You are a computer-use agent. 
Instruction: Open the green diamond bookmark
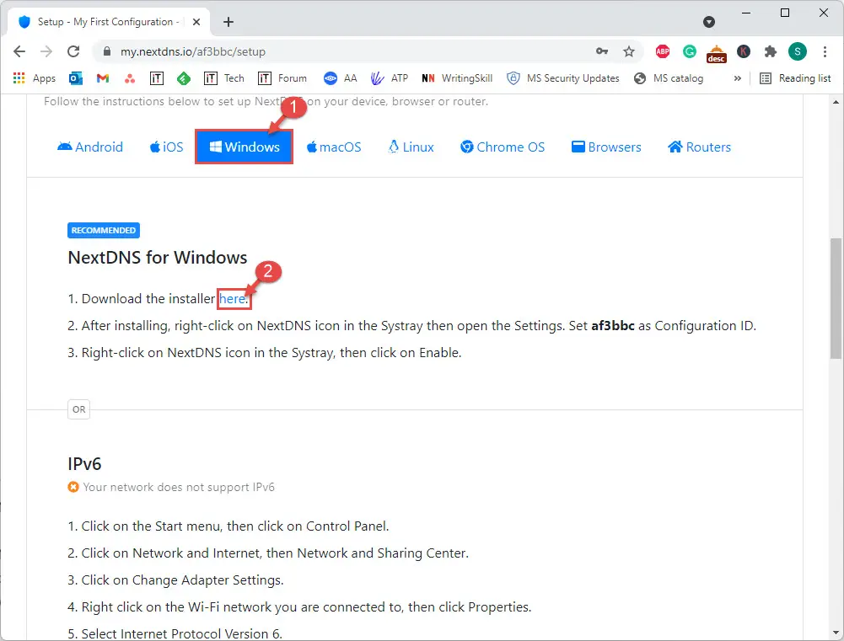click(184, 78)
